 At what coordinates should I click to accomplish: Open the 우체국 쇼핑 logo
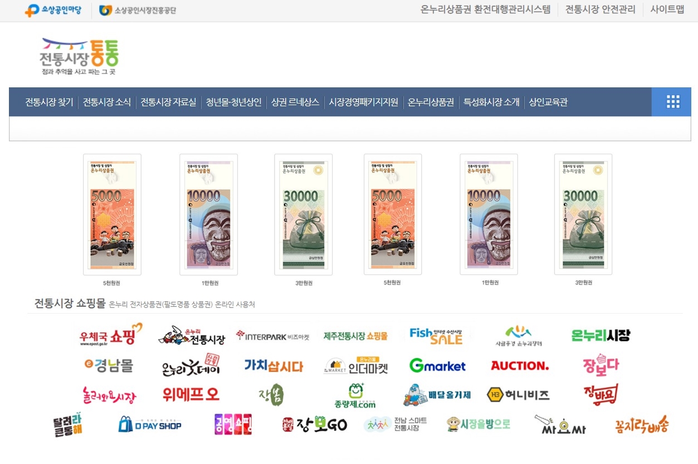pyautogui.click(x=111, y=335)
